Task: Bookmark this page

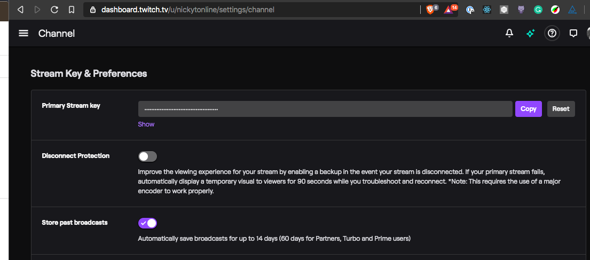Action: point(72,10)
